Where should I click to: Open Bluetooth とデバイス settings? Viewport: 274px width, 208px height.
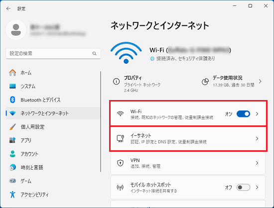[x=53, y=100]
